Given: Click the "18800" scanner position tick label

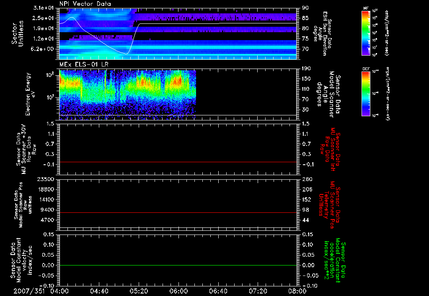Looking at the screenshot, I should point(45,189).
